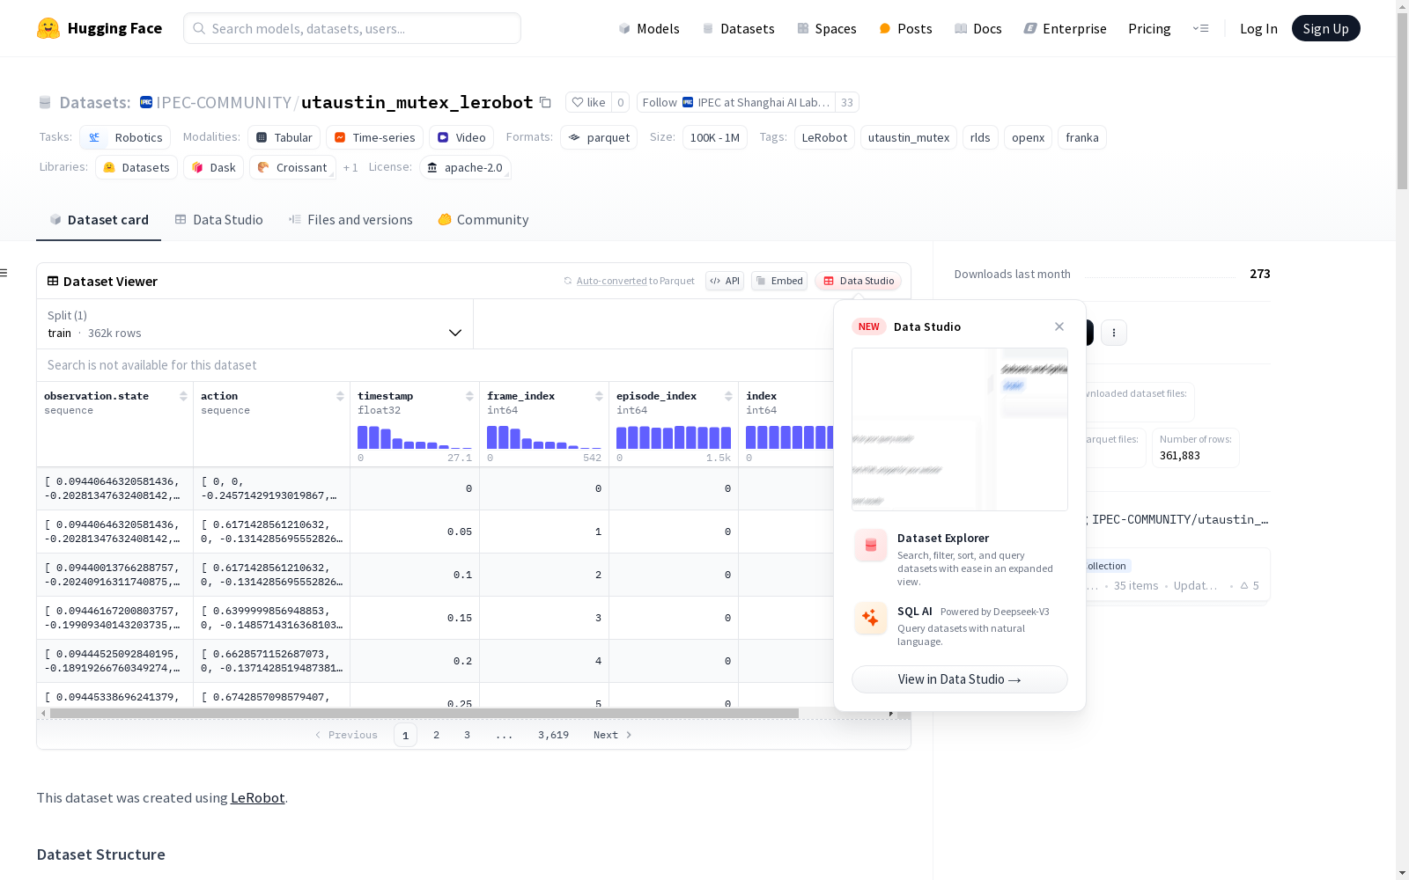Open the Files and versions tab
This screenshot has width=1409, height=880.
[x=350, y=220]
